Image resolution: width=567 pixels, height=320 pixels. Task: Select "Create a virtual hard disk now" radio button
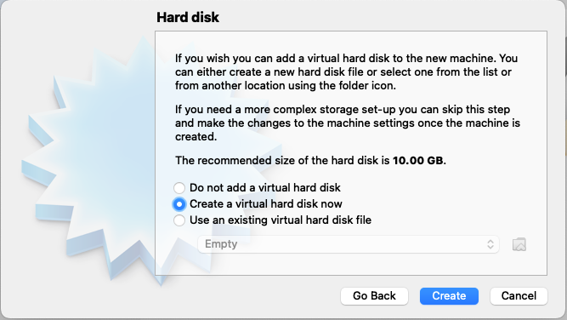tap(179, 204)
